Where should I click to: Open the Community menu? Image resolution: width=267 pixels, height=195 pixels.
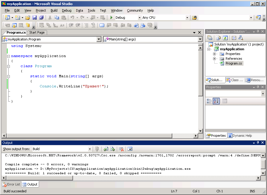click(135, 10)
